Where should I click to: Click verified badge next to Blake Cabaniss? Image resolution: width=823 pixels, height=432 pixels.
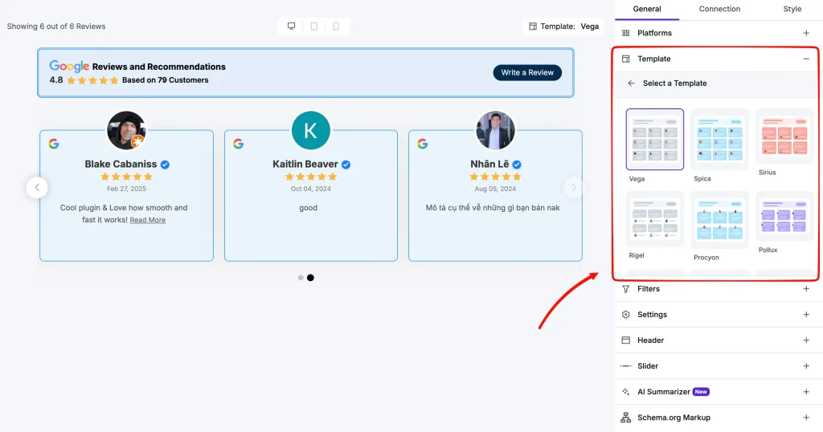click(x=165, y=165)
